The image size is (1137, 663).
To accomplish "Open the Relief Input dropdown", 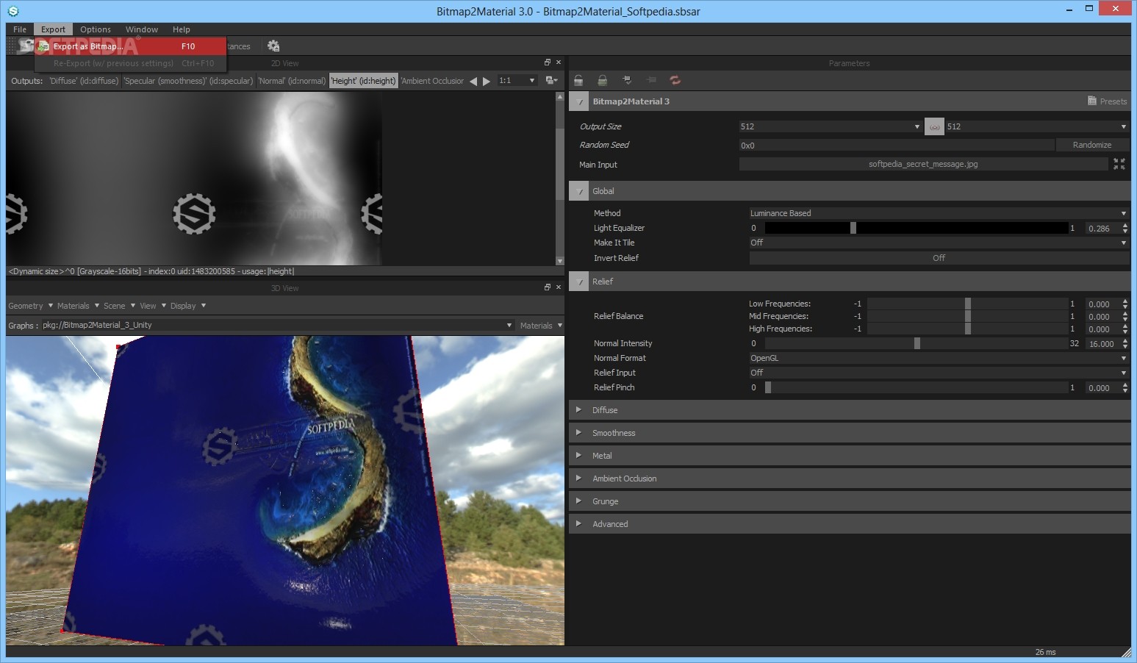I will (x=939, y=373).
